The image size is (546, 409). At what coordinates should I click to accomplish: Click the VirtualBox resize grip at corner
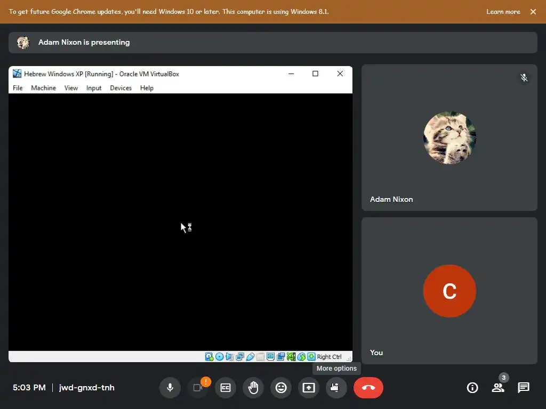coord(349,358)
